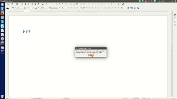Click the fill color swatch box
177x99 pixels.
pos(54,8)
